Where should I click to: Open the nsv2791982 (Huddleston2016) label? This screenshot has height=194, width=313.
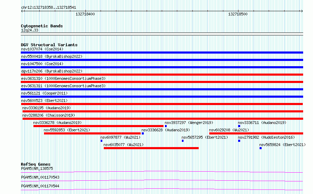point(266,137)
